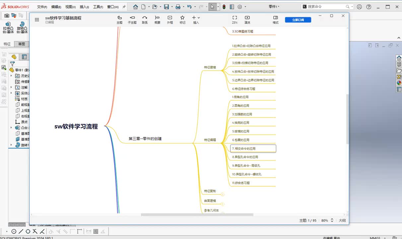Click the relationship (联系) tool
This screenshot has width=402, height=239.
click(145, 20)
